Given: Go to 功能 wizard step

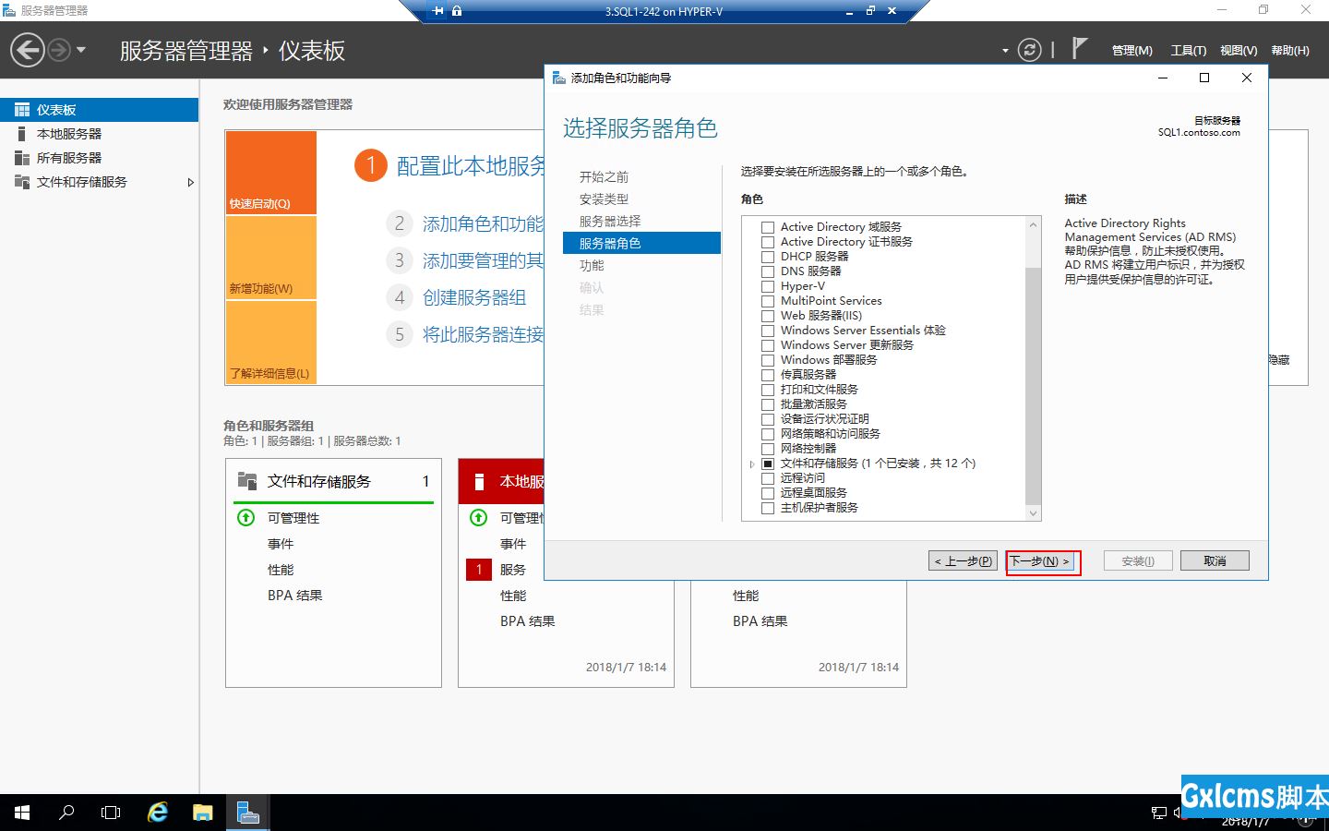Looking at the screenshot, I should pyautogui.click(x=592, y=266).
